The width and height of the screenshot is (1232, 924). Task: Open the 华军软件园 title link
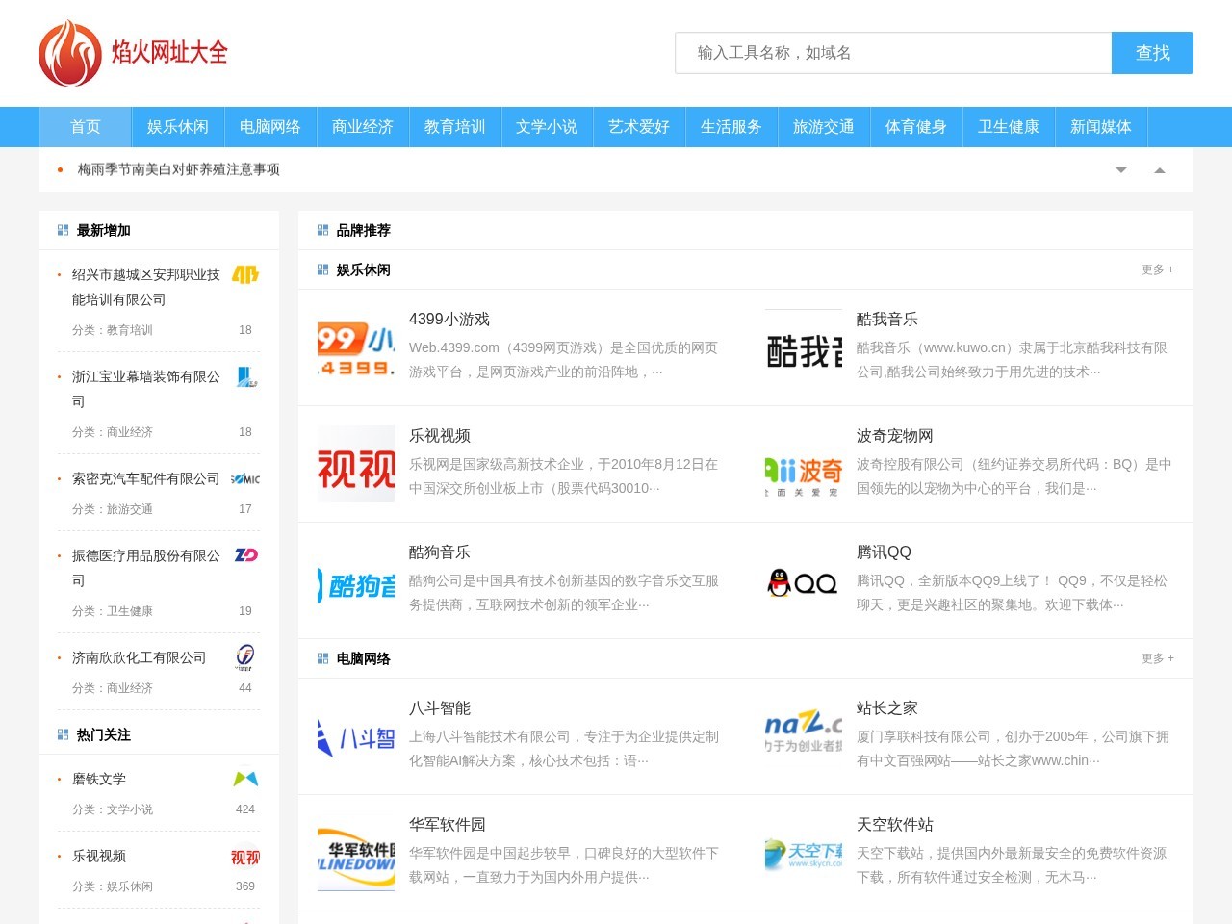448,825
